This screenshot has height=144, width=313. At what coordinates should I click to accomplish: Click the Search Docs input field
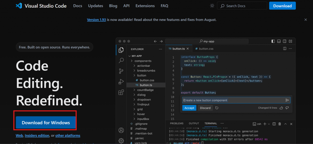point(242,6)
